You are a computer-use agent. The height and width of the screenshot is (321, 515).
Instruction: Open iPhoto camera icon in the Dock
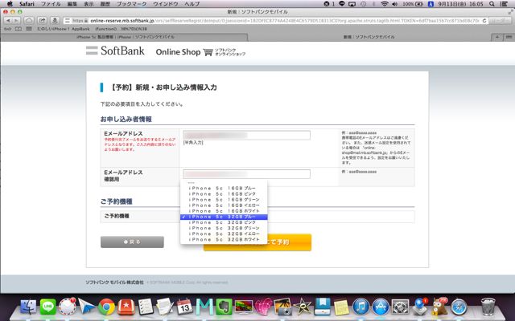[x=282, y=307]
